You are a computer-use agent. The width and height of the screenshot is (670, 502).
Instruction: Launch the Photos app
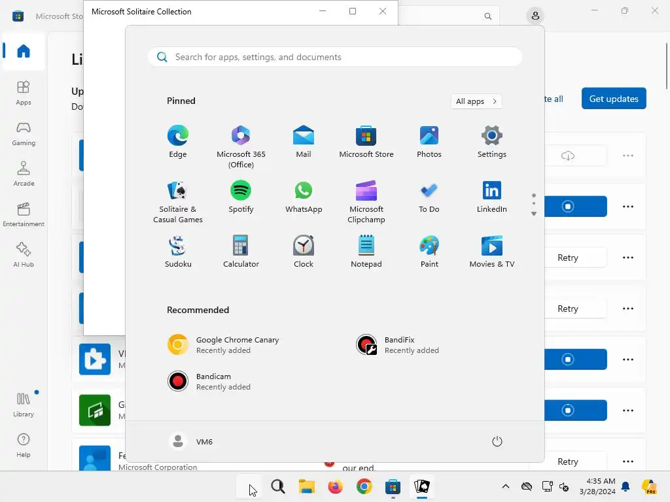(429, 142)
